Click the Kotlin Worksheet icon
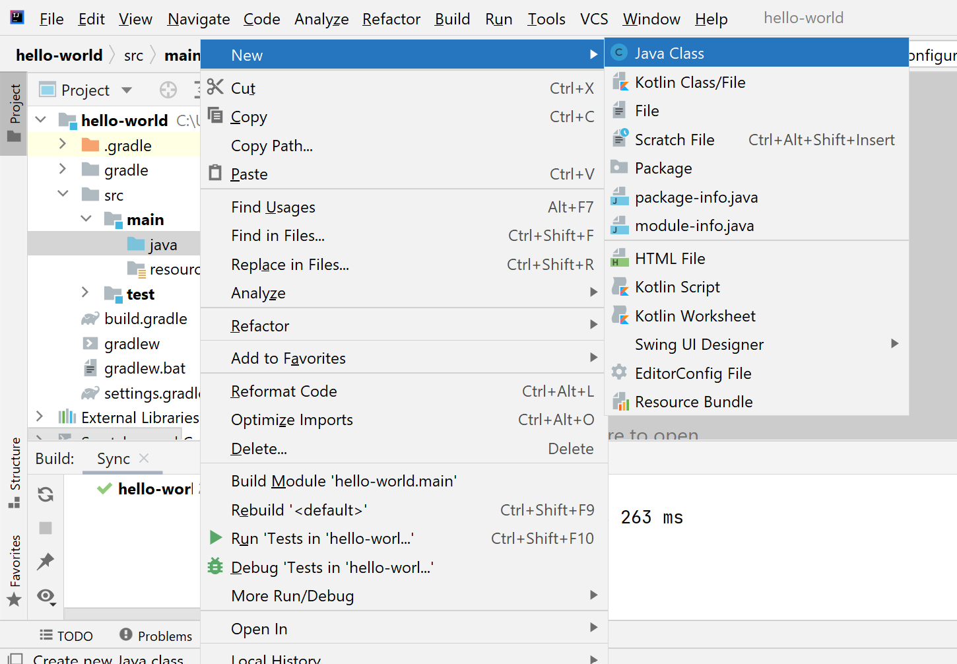Screen dimensions: 957x664 [619, 315]
